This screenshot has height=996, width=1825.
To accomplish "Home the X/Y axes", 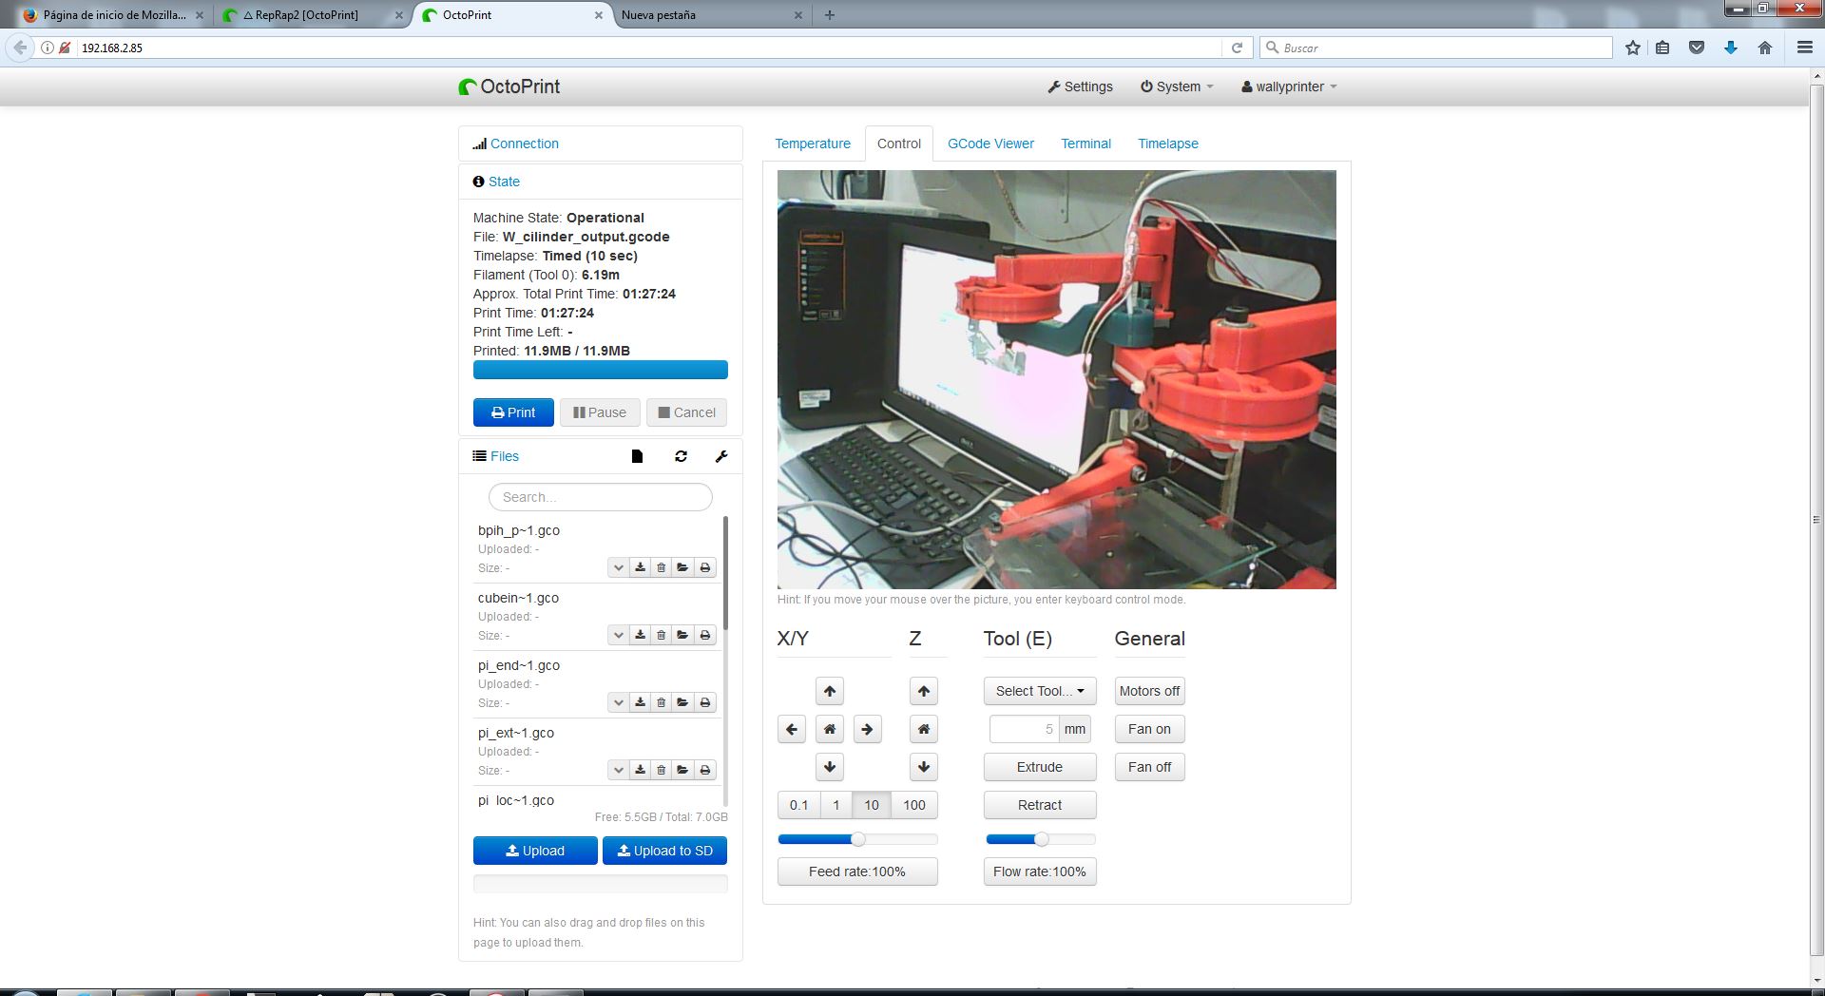I will click(830, 729).
